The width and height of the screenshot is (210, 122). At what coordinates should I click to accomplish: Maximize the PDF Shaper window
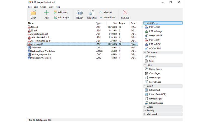coord(171,2)
